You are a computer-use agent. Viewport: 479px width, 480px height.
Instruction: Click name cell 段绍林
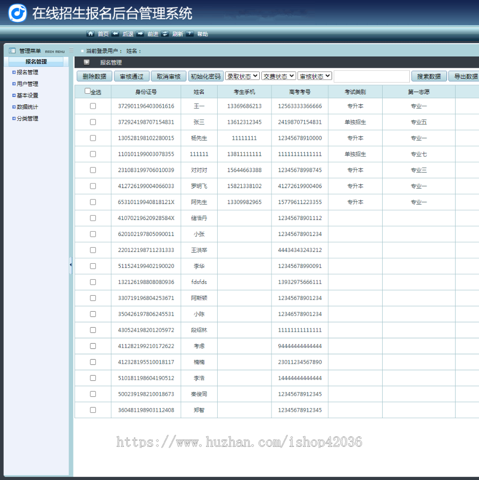[x=199, y=330]
